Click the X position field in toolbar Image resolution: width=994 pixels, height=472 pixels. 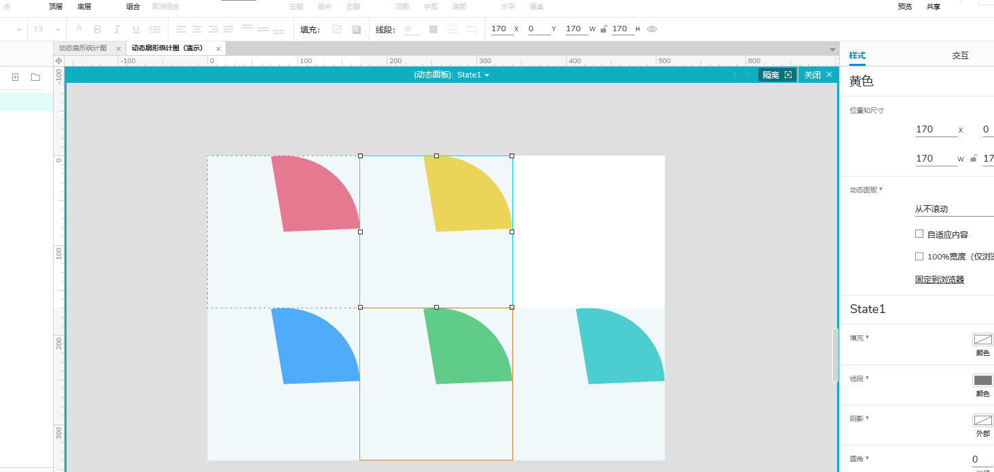point(501,29)
